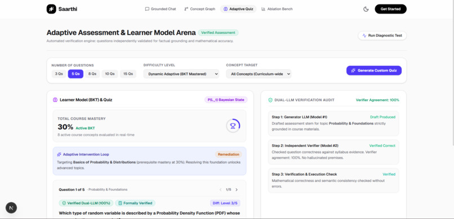
Task: Click the Step 1: Generator LLM card
Action: click(333, 123)
